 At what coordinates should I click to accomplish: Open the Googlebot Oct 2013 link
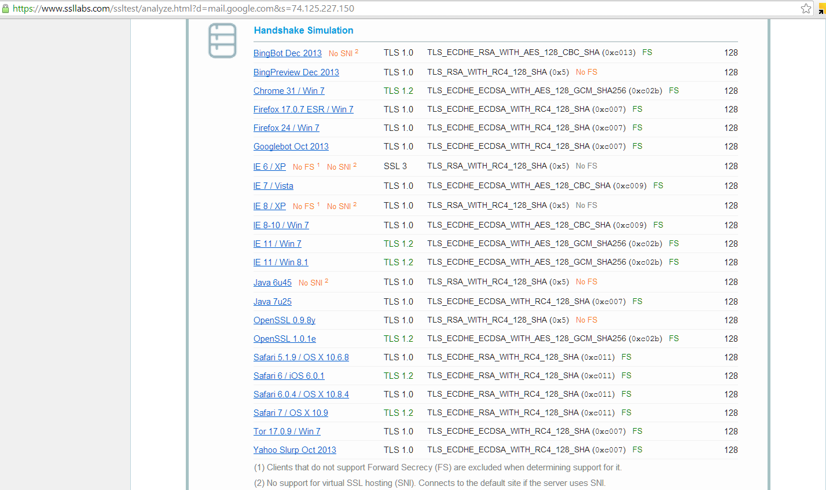[291, 147]
